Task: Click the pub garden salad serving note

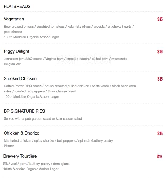Action: 43,119
